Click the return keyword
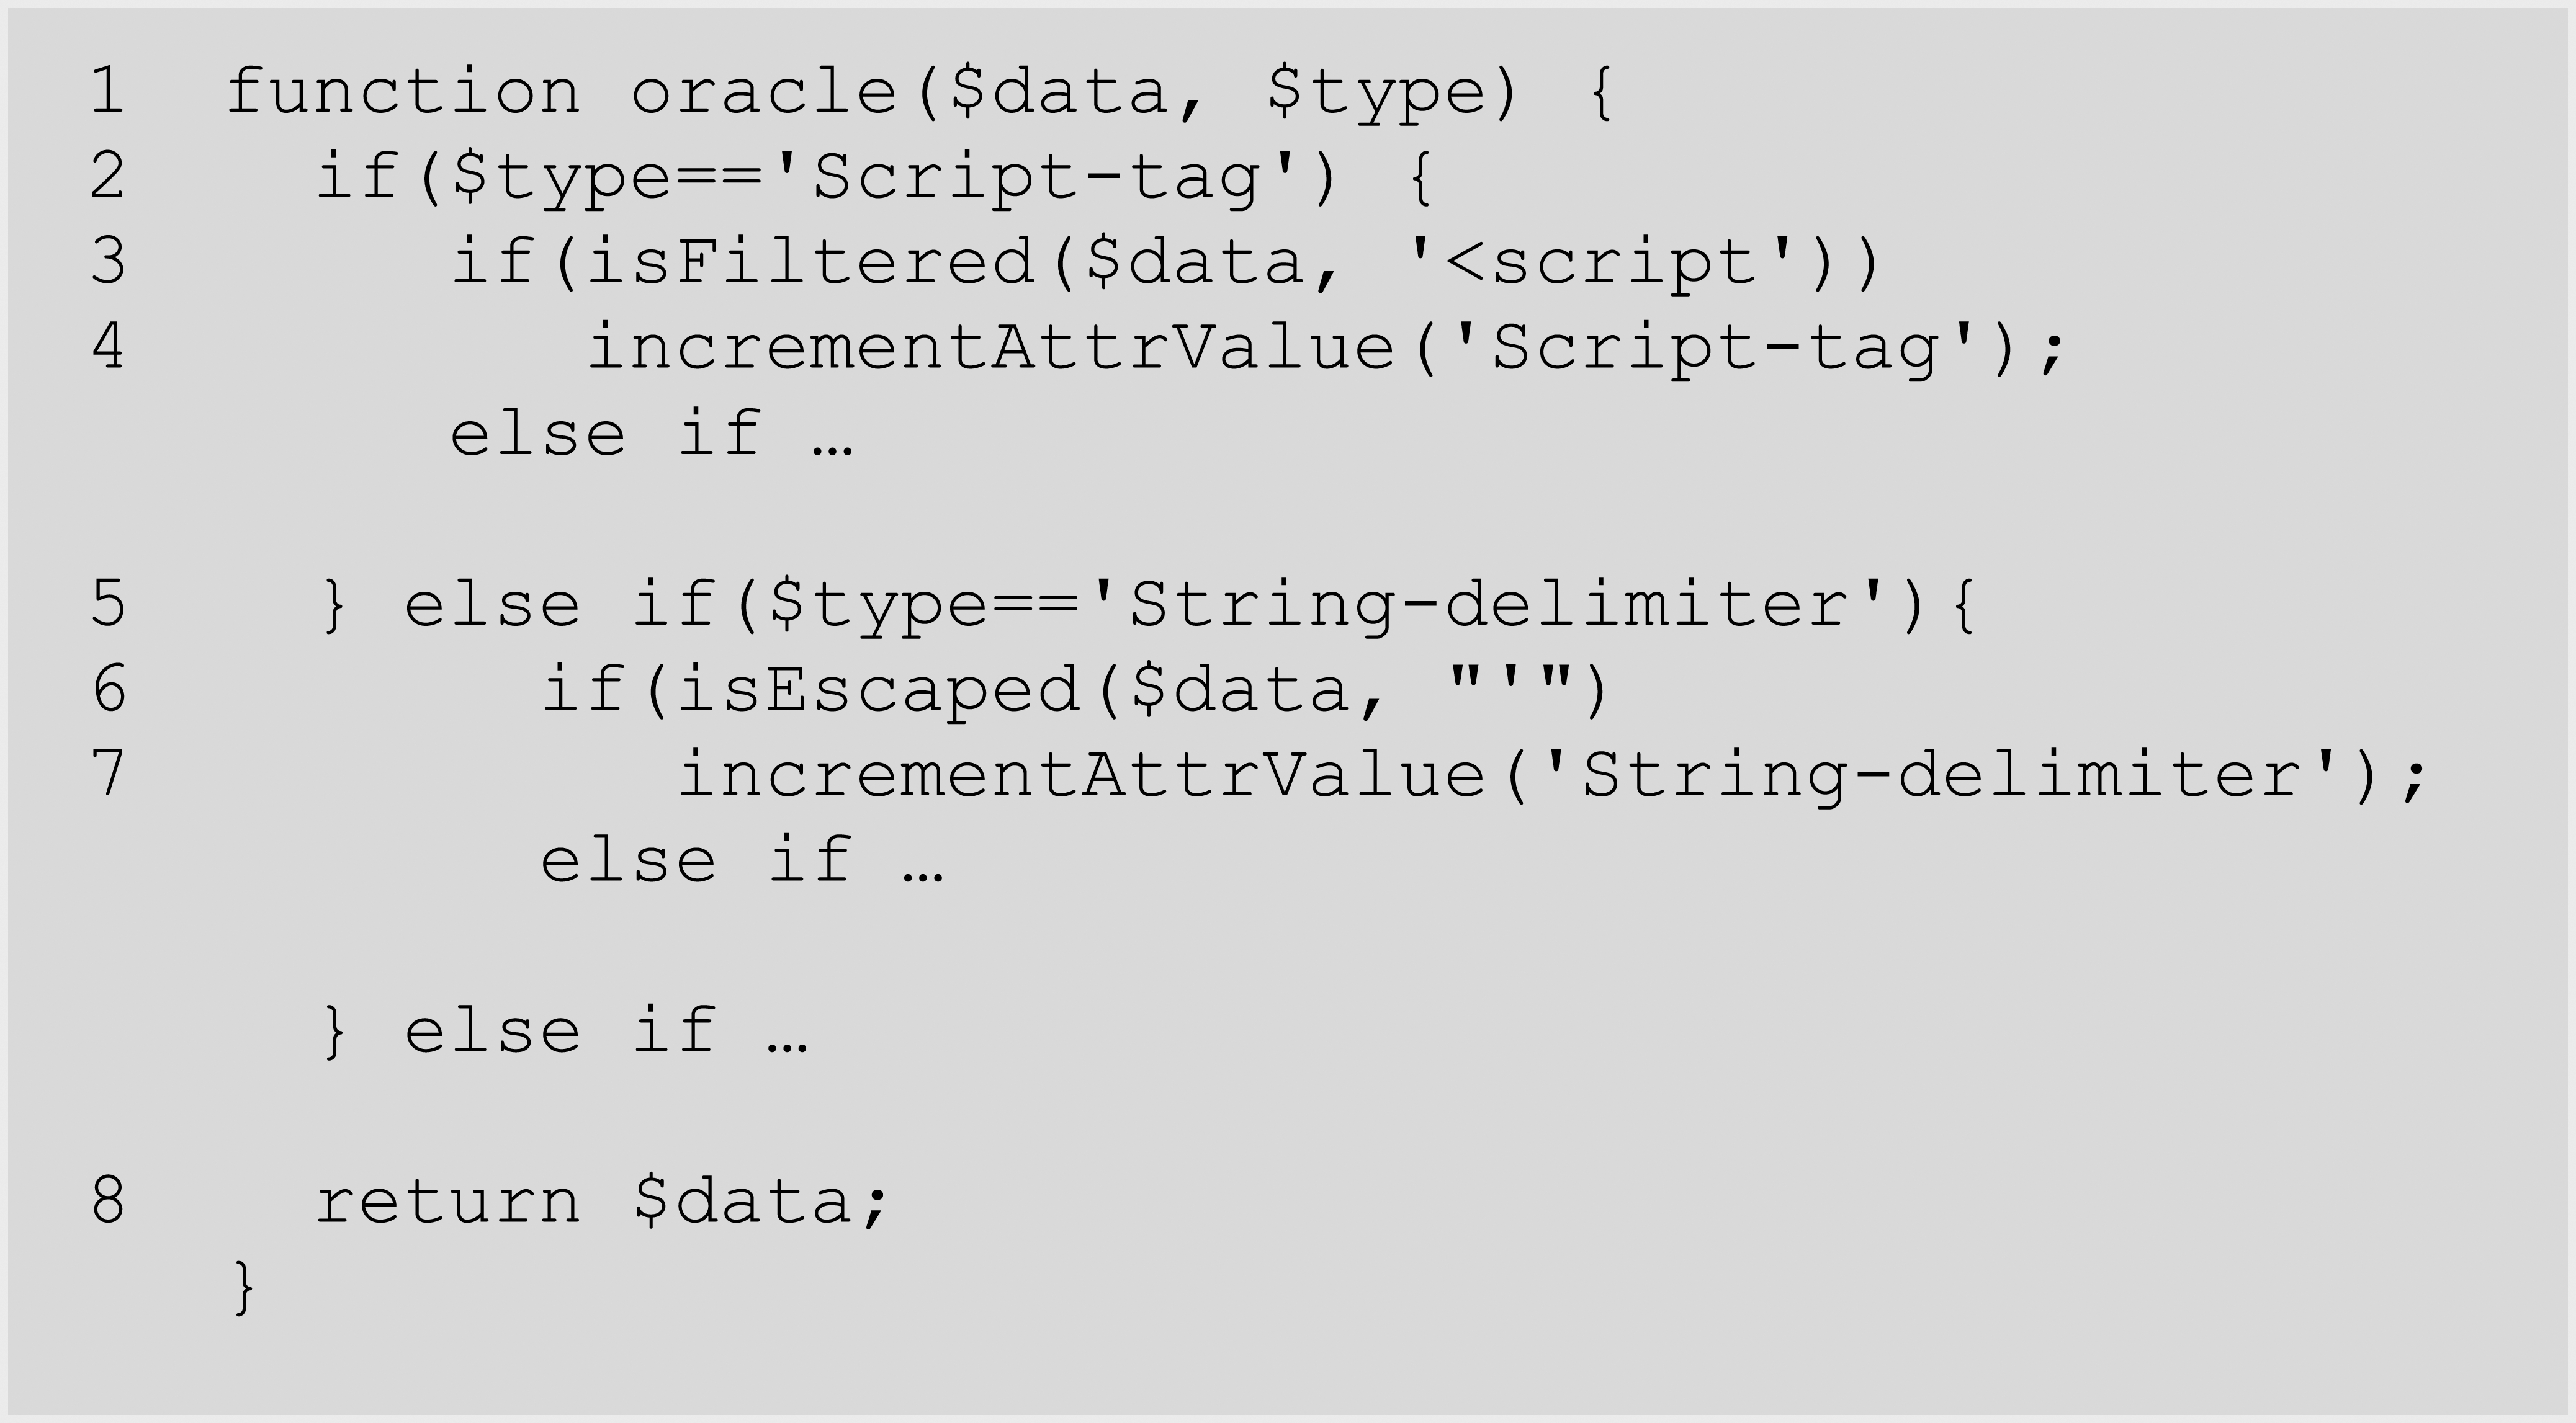Viewport: 2576px width, 1423px height. click(x=448, y=1201)
